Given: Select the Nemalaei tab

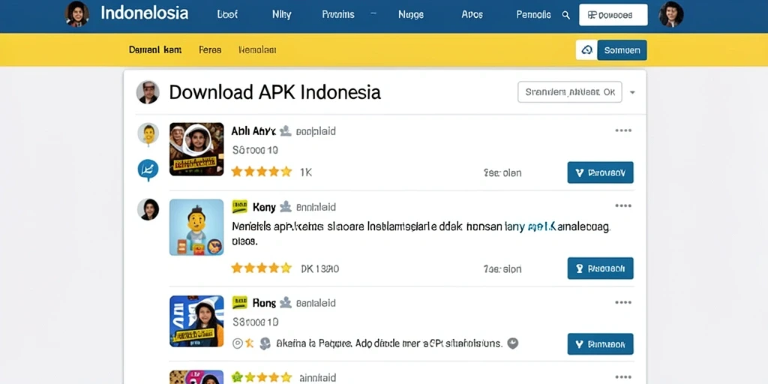Looking at the screenshot, I should click(x=258, y=49).
